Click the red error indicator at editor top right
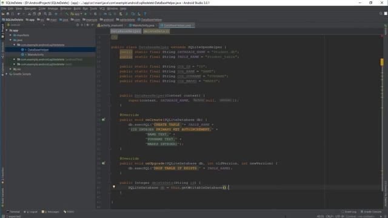 [382, 36]
